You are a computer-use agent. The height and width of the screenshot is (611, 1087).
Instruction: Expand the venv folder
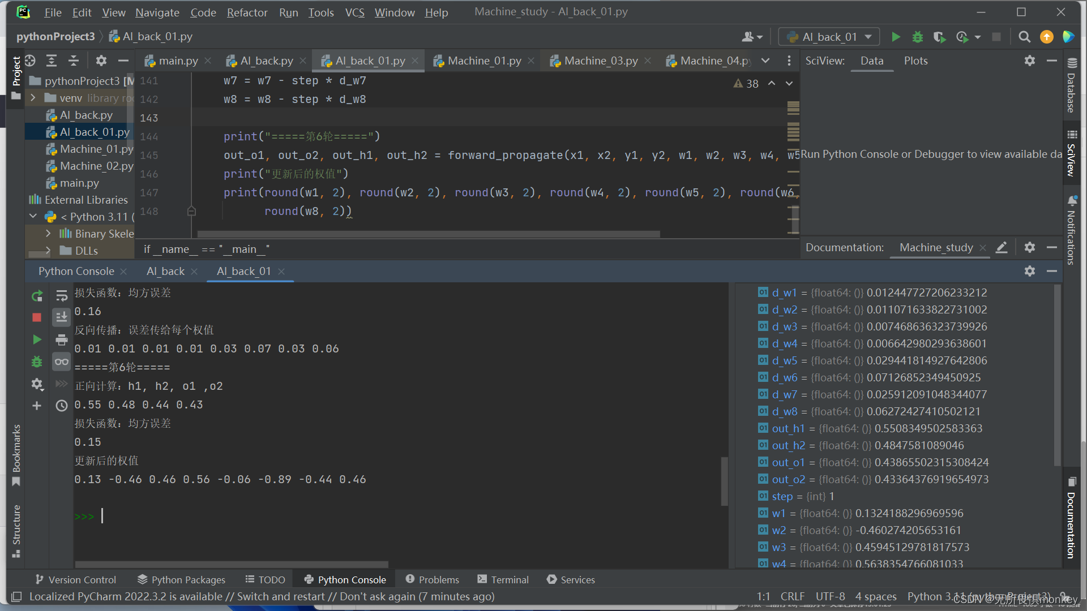[33, 98]
